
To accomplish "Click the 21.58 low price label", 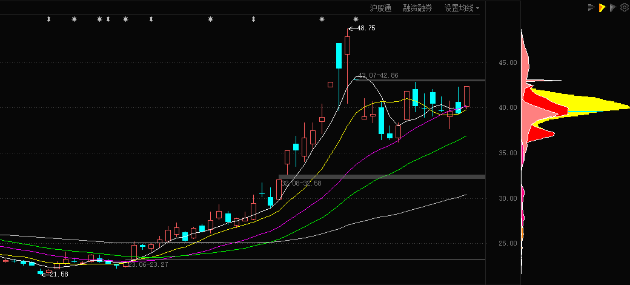I will click(59, 274).
